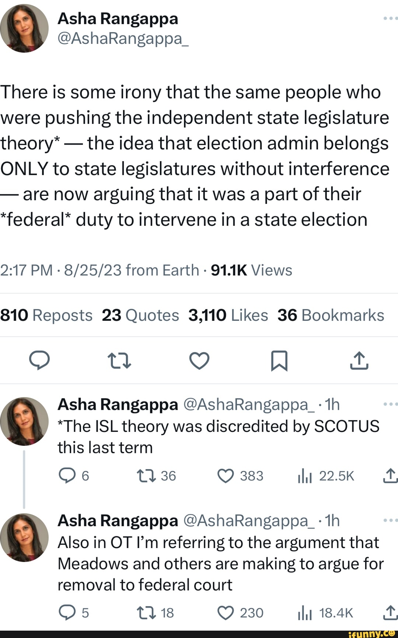Like the main tweet

pyautogui.click(x=199, y=360)
